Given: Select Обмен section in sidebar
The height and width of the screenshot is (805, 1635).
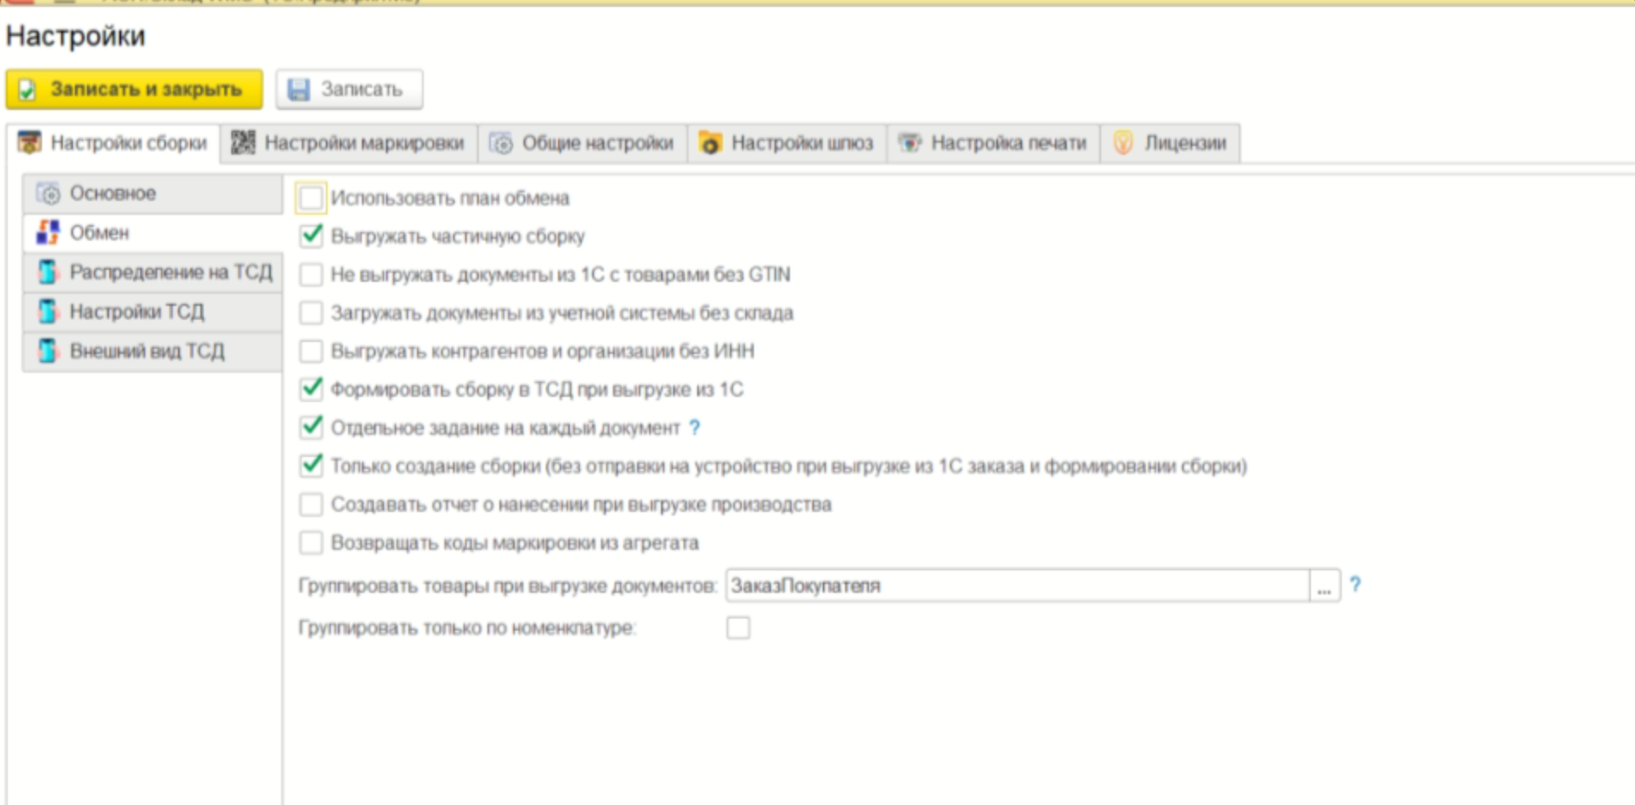Looking at the screenshot, I should pyautogui.click(x=153, y=233).
